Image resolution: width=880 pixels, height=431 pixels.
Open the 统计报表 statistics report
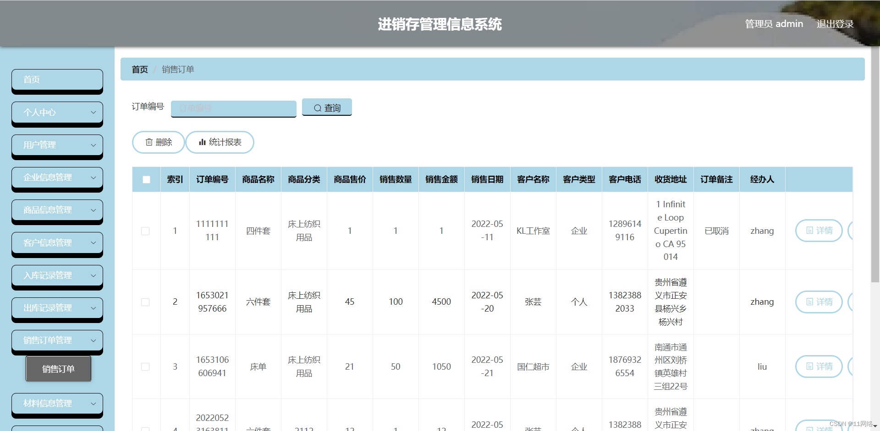pyautogui.click(x=220, y=142)
